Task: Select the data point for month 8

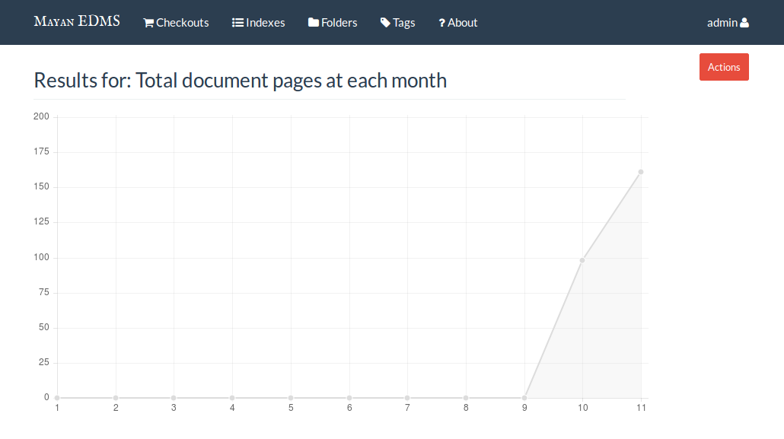Action: [466, 398]
